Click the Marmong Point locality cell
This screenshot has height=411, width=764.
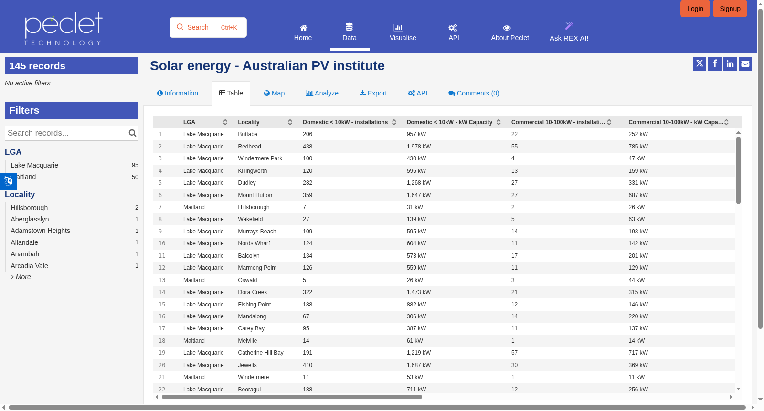coord(257,268)
